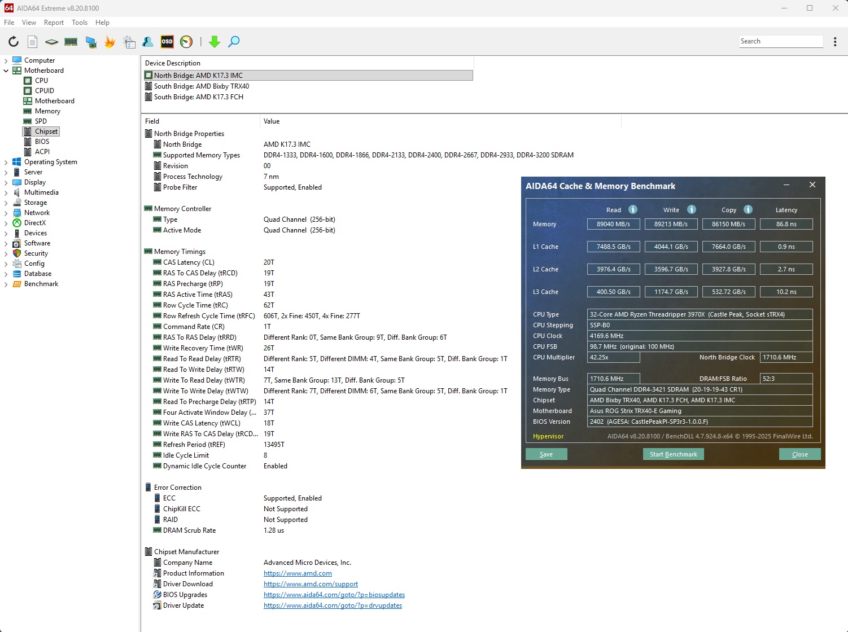Select the Security category in the tree
Screen dimensions: 848x632
(x=36, y=253)
